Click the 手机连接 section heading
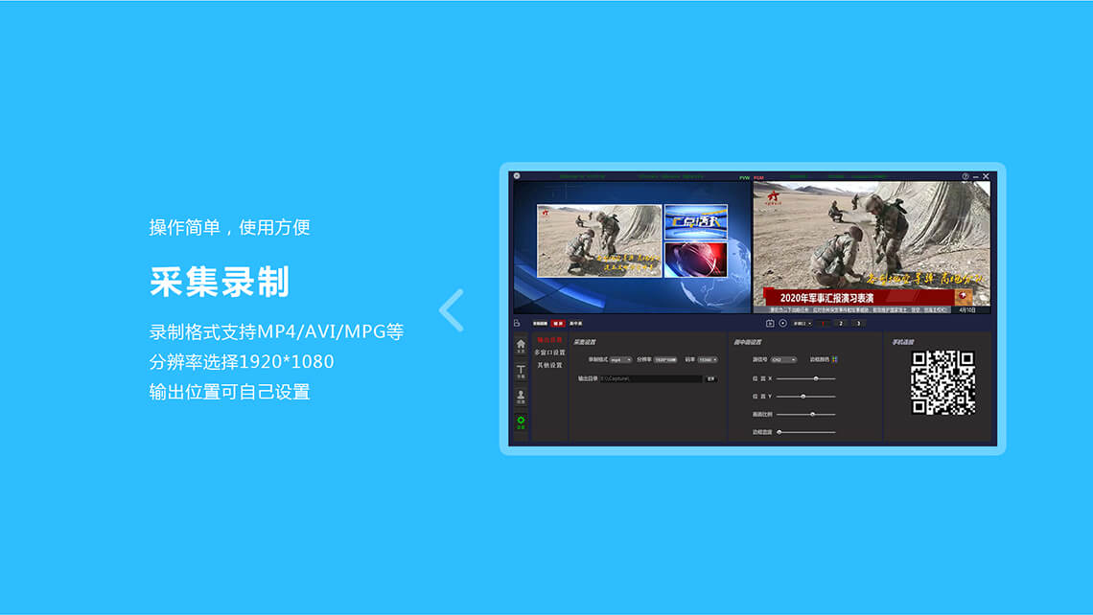This screenshot has width=1093, height=615. (903, 342)
